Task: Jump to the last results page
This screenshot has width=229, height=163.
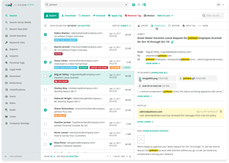Action: [130, 157]
